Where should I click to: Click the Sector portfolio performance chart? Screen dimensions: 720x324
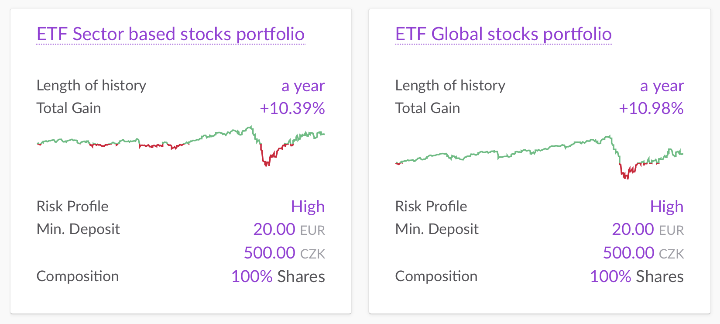[x=181, y=146]
